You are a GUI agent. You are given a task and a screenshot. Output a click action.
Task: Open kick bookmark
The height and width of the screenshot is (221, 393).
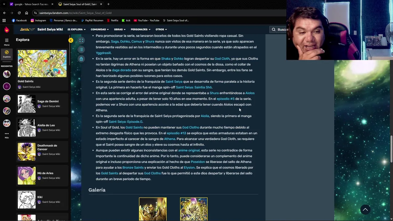pyautogui.click(x=126, y=20)
